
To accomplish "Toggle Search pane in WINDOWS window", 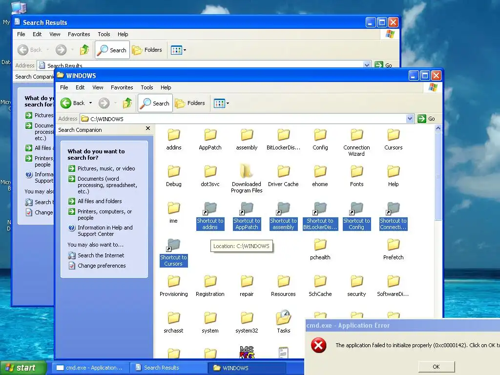I will pos(155,103).
